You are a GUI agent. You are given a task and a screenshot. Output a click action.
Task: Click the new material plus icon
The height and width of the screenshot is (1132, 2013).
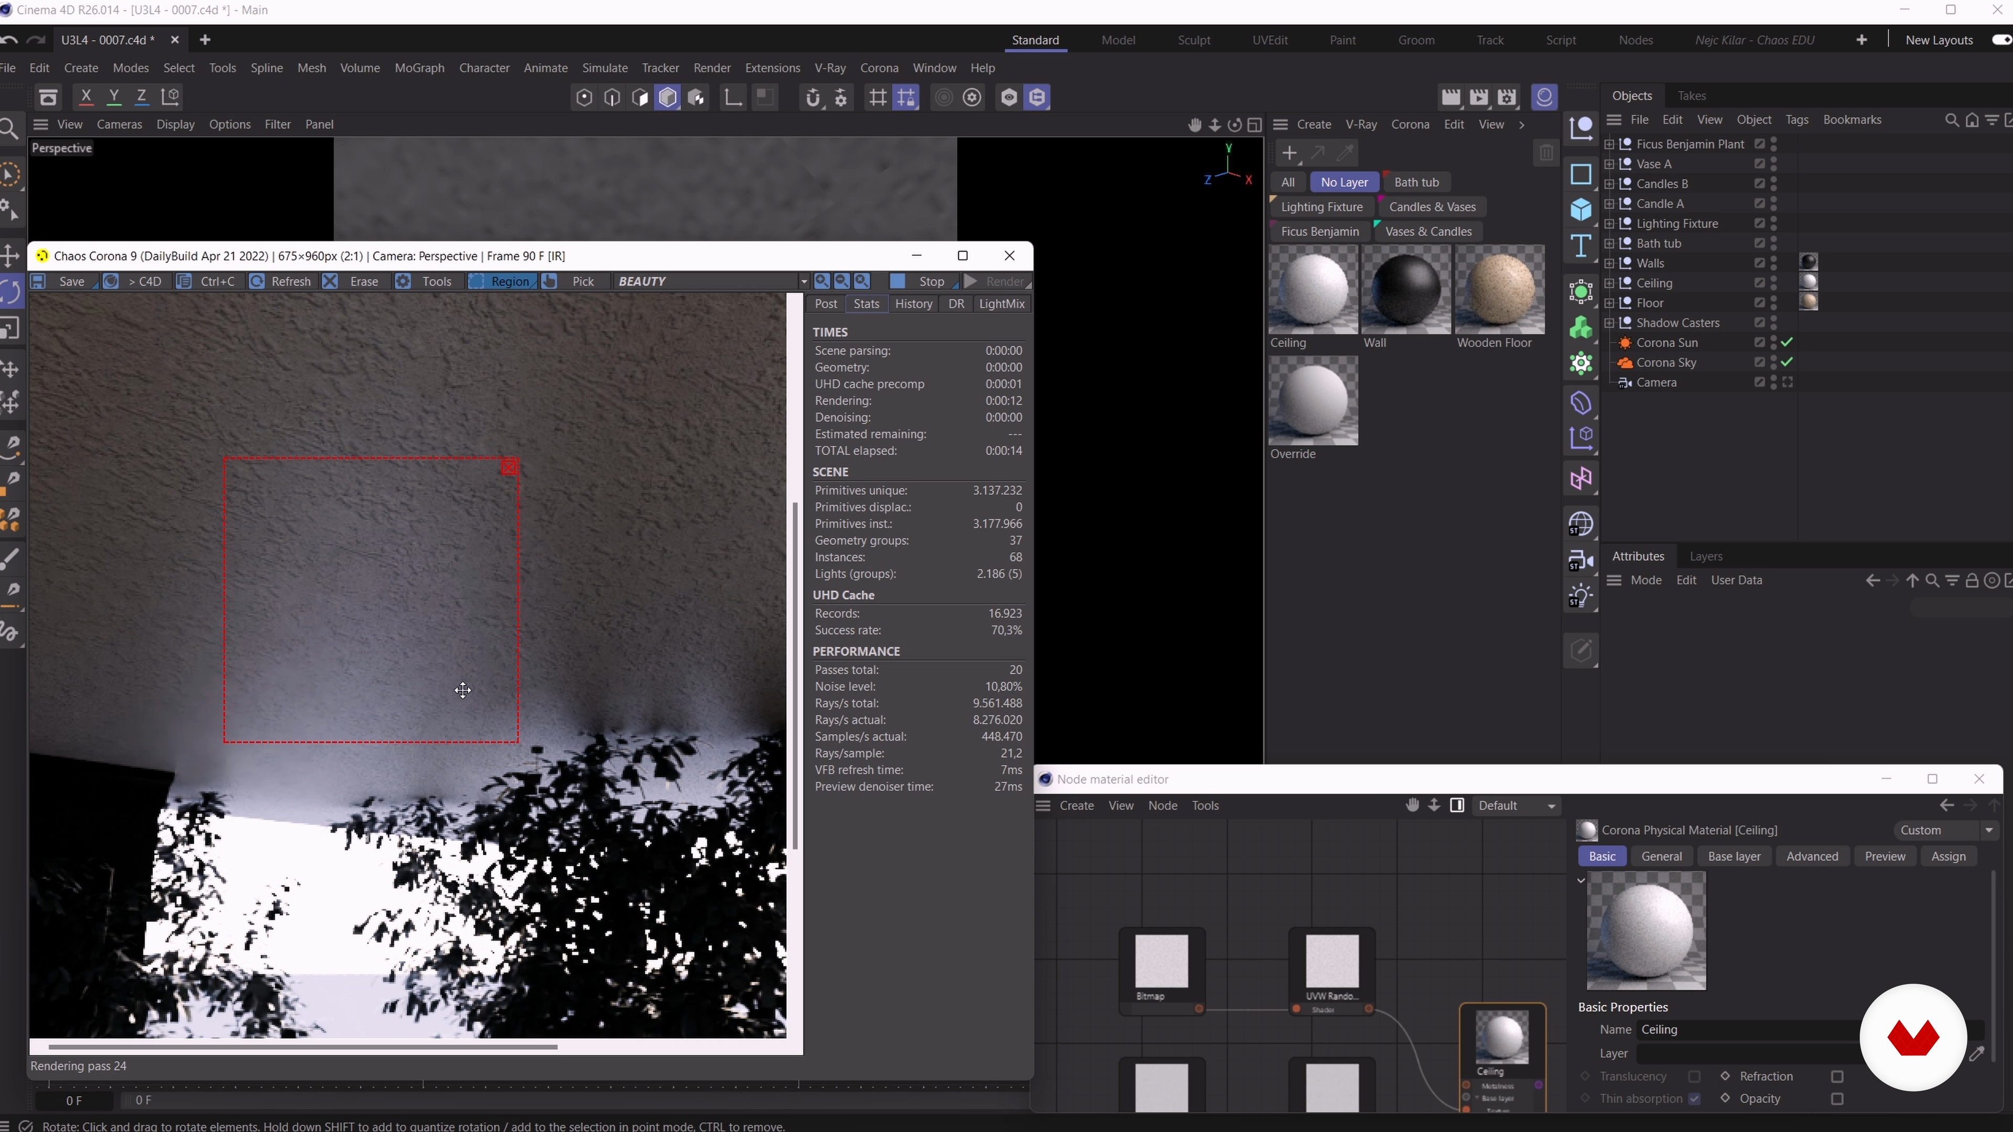click(1290, 153)
